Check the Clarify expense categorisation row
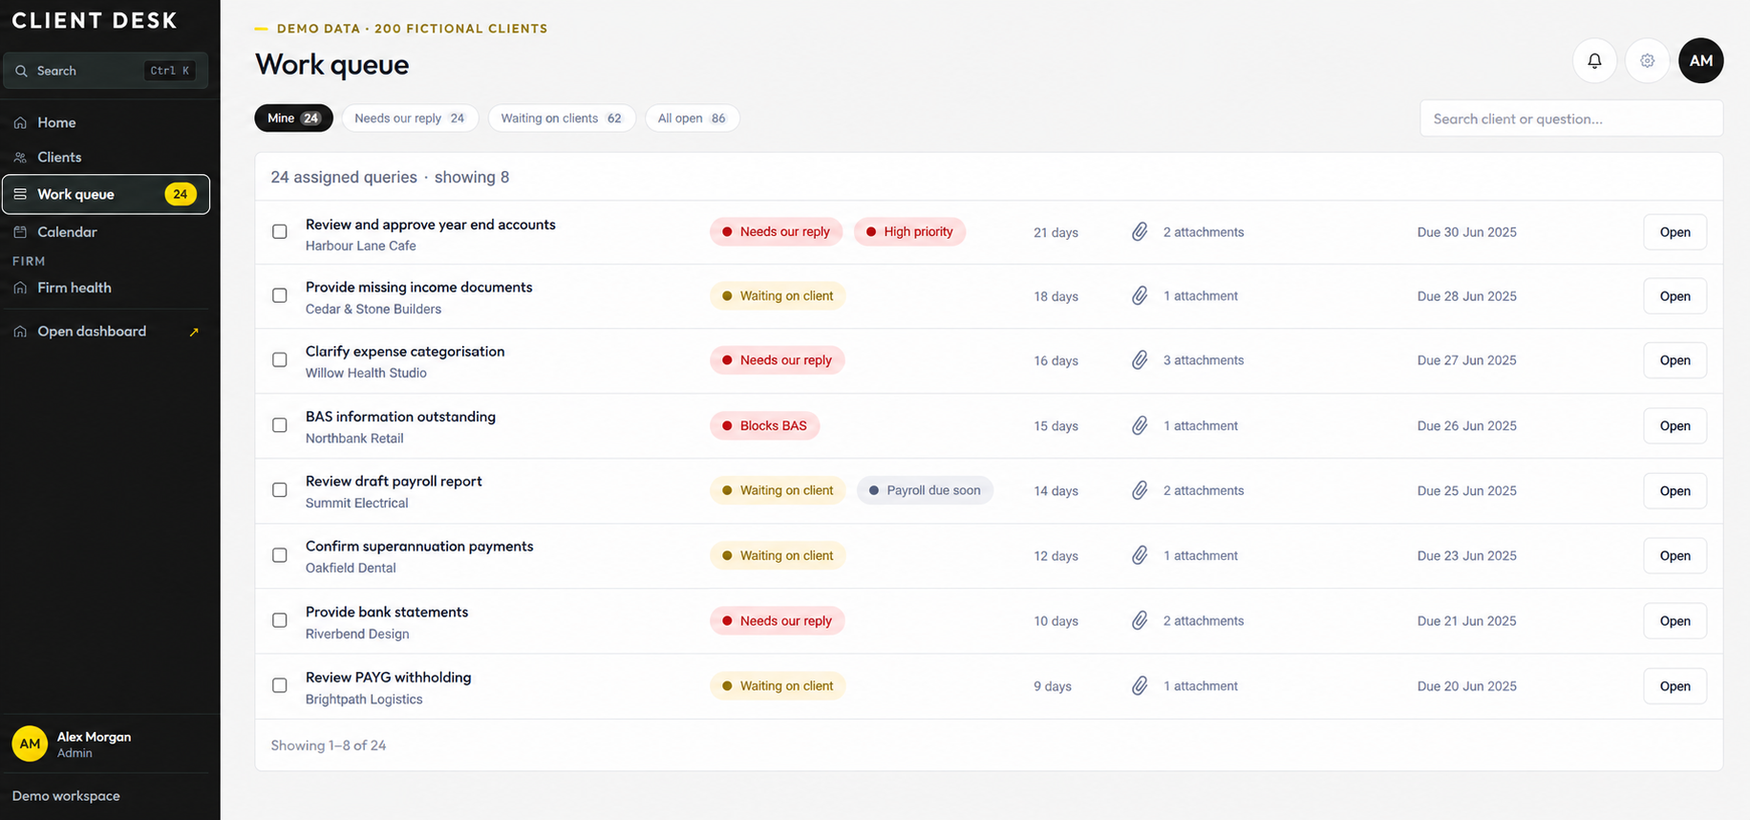Viewport: 1750px width, 820px height. [x=280, y=360]
